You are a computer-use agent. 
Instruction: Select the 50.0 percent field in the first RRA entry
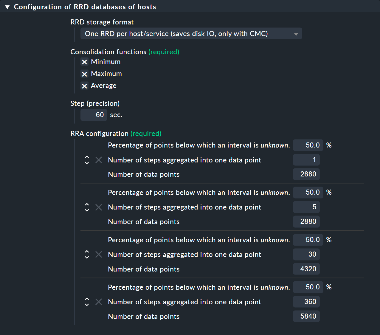(x=308, y=145)
